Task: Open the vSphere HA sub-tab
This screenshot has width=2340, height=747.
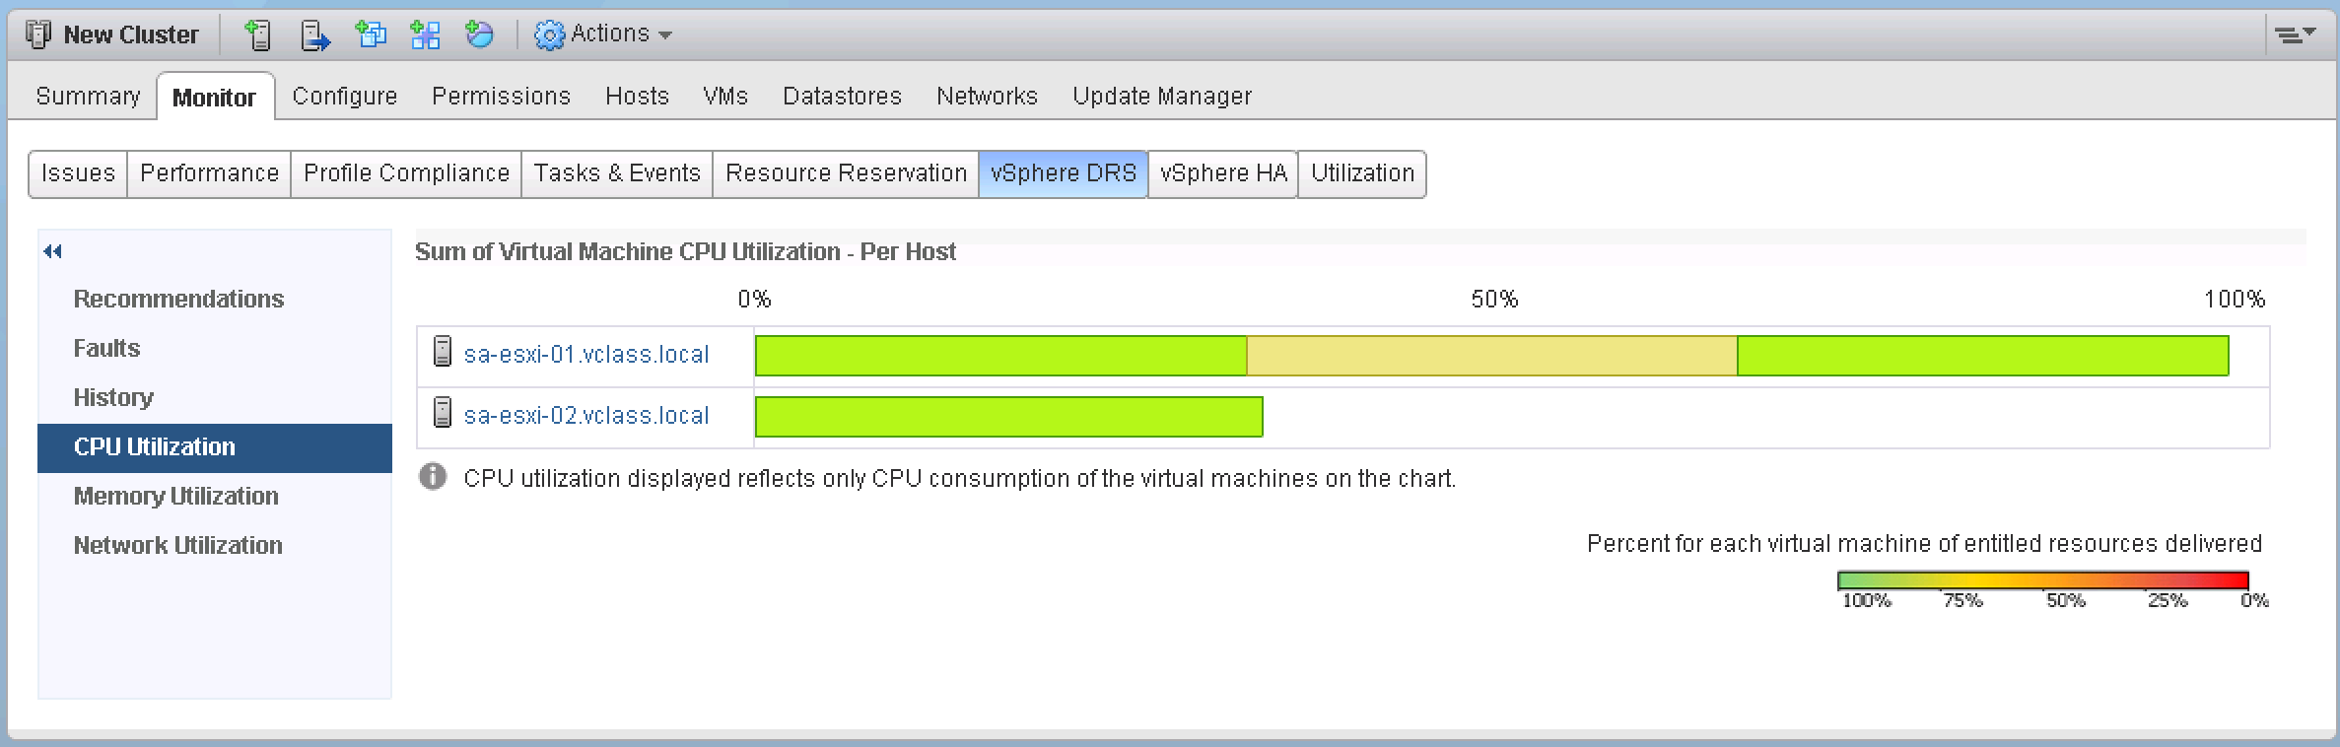Action: pos(1223,173)
